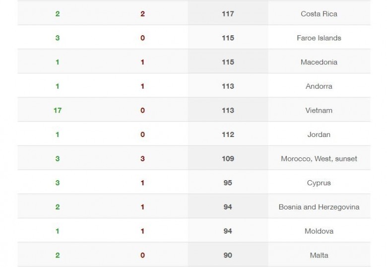Click the Costa Rica country name
Viewport: 387px width, 267px height.
[x=319, y=14]
